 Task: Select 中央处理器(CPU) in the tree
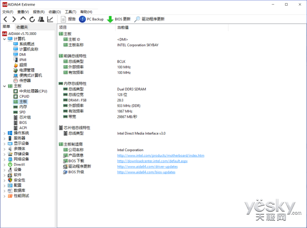pyautogui.click(x=30, y=91)
